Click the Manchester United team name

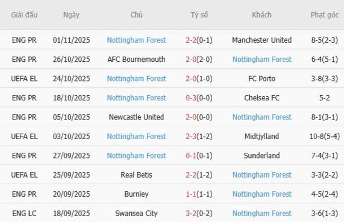[261, 40]
